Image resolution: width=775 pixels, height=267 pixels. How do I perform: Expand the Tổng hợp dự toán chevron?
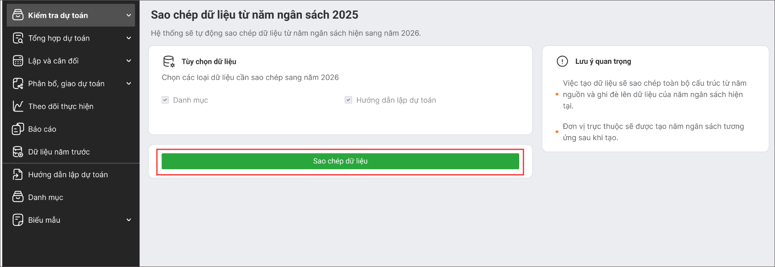coord(129,38)
